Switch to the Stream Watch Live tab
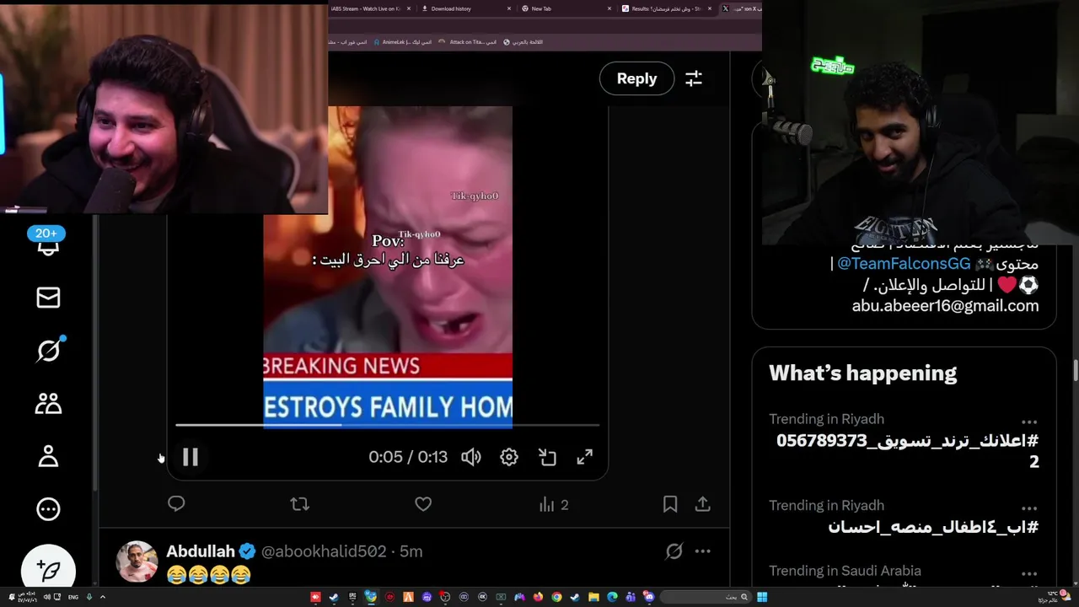The image size is (1079, 607). click(368, 8)
